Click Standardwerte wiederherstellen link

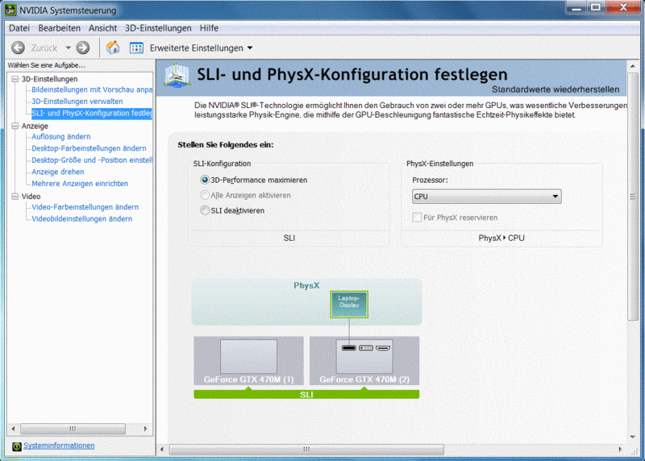(556, 89)
